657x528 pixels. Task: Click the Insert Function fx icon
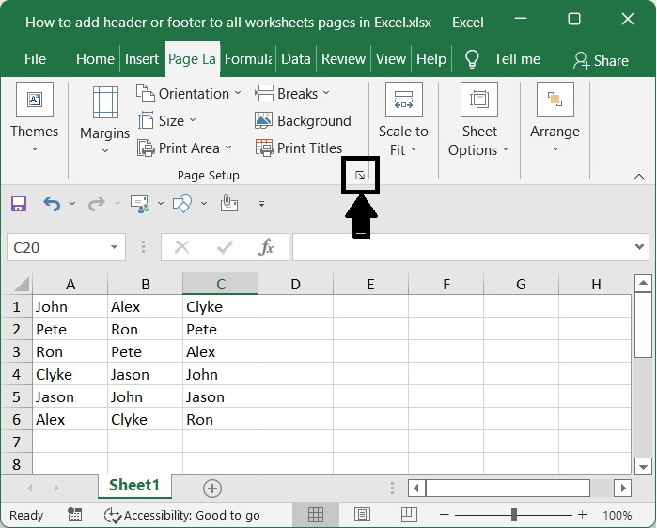pos(267,247)
